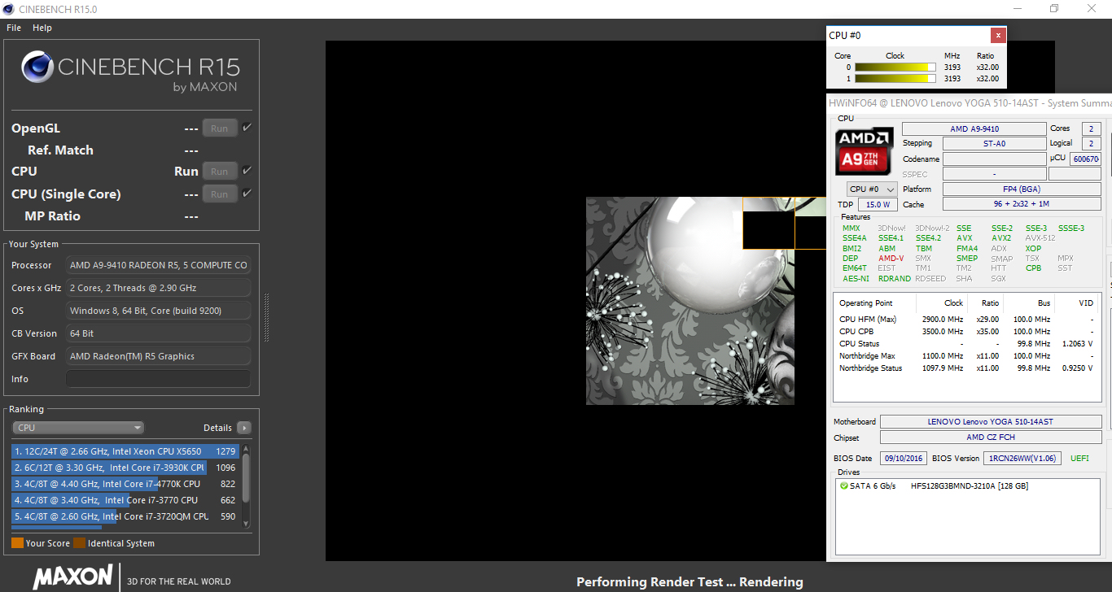Click the Motherboard field LENOVO Lenovo YOGA 510-14AST
This screenshot has height=592, width=1112.
[x=990, y=422]
